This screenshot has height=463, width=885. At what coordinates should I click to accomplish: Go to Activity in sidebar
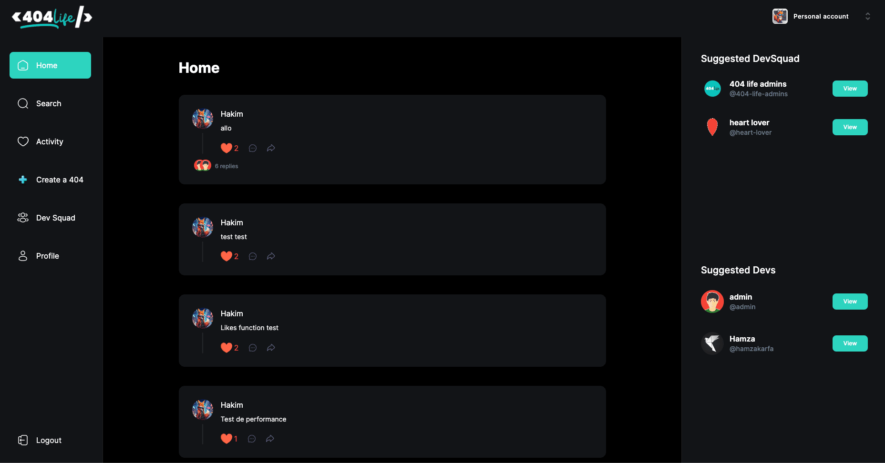(x=50, y=141)
